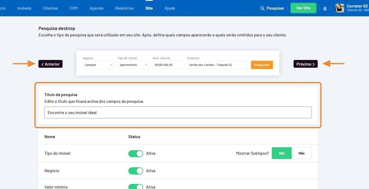
Task: Click the notification bell icon
Action: (325, 8)
